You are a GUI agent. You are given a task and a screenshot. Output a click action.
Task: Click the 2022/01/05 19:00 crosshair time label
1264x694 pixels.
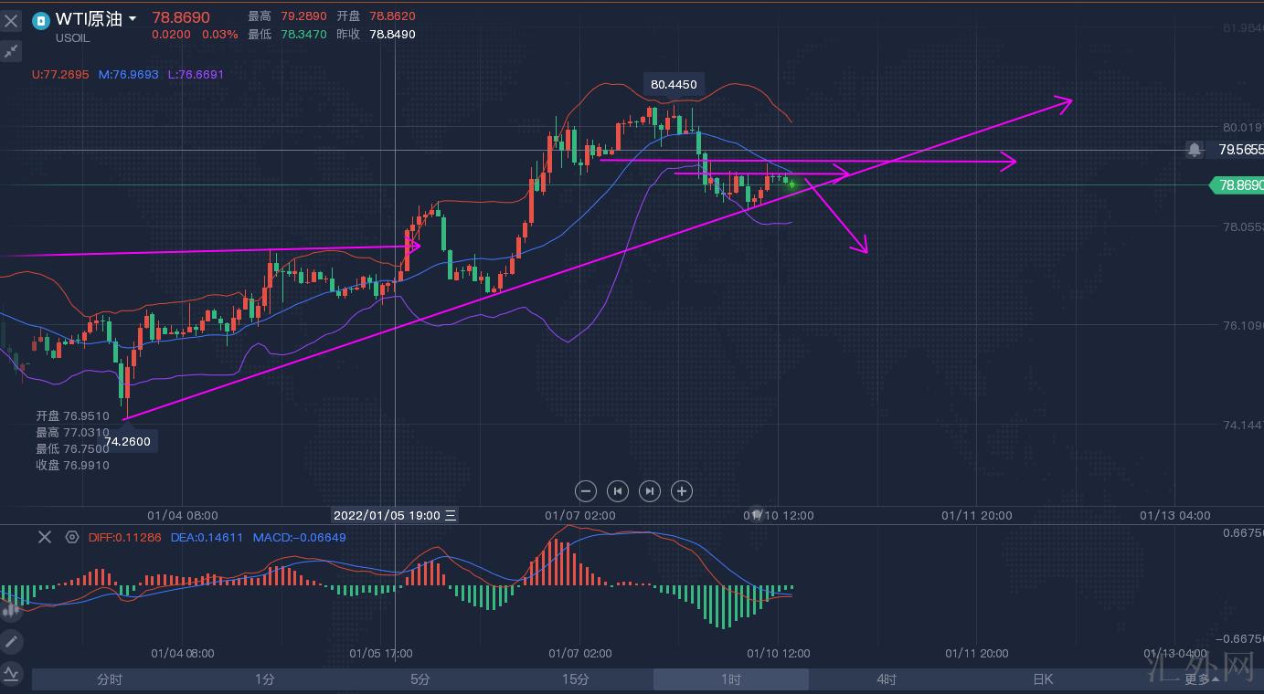point(394,515)
